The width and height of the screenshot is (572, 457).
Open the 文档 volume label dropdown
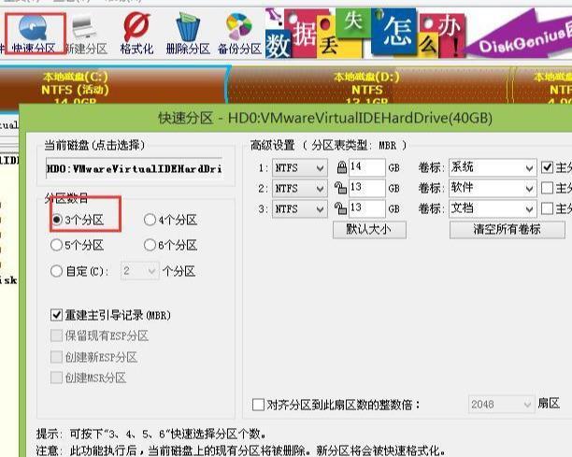pyautogui.click(x=493, y=209)
